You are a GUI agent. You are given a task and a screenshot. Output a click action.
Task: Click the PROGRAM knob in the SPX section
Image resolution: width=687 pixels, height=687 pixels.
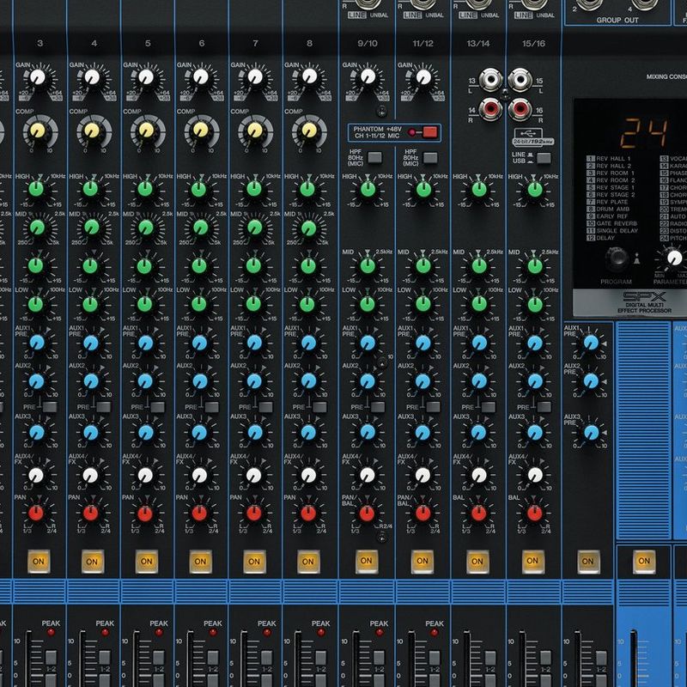616,258
